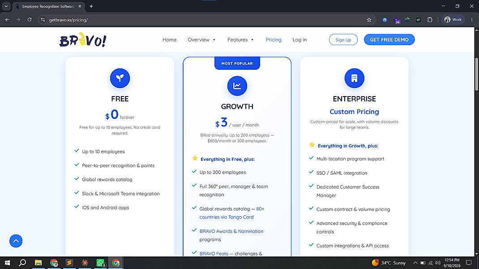Close the Employee Recognition Software tab
Viewport: 479px width, 269px height.
click(80, 6)
